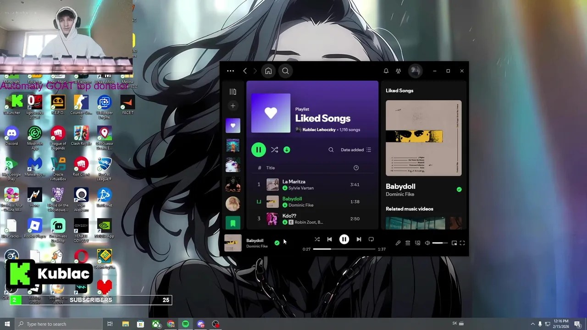Click now-playing bar album thumbnail

[x=233, y=243]
